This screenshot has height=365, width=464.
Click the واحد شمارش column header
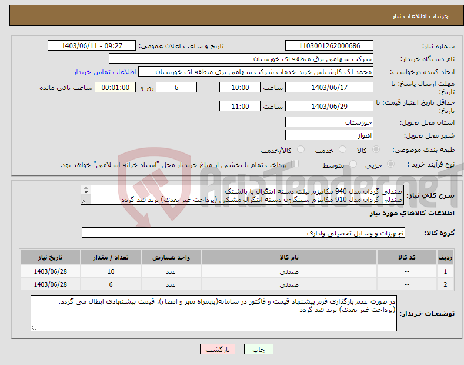(x=171, y=257)
